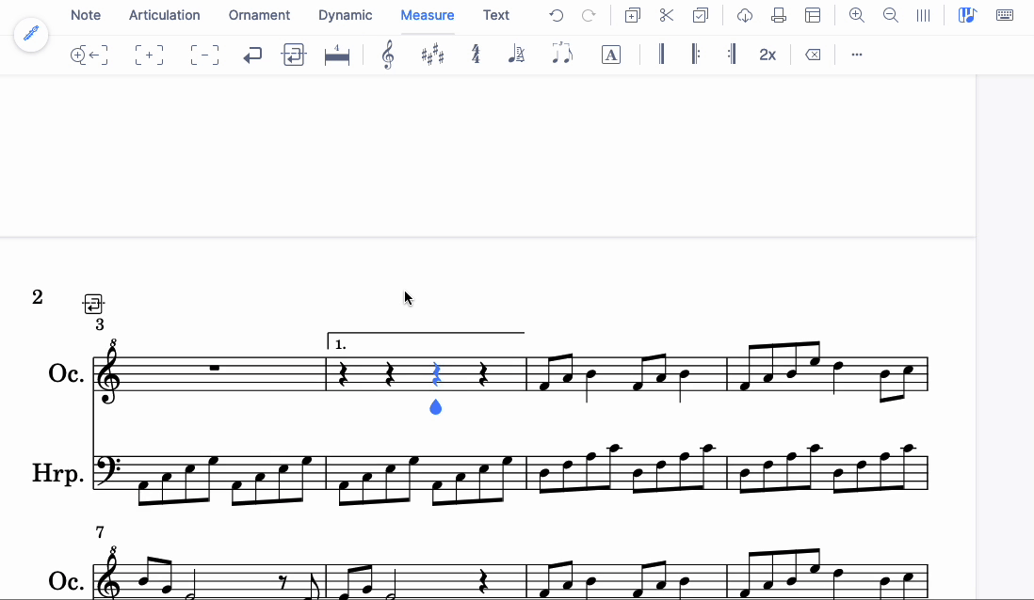
Task: Select the start repeat barline
Action: point(696,54)
